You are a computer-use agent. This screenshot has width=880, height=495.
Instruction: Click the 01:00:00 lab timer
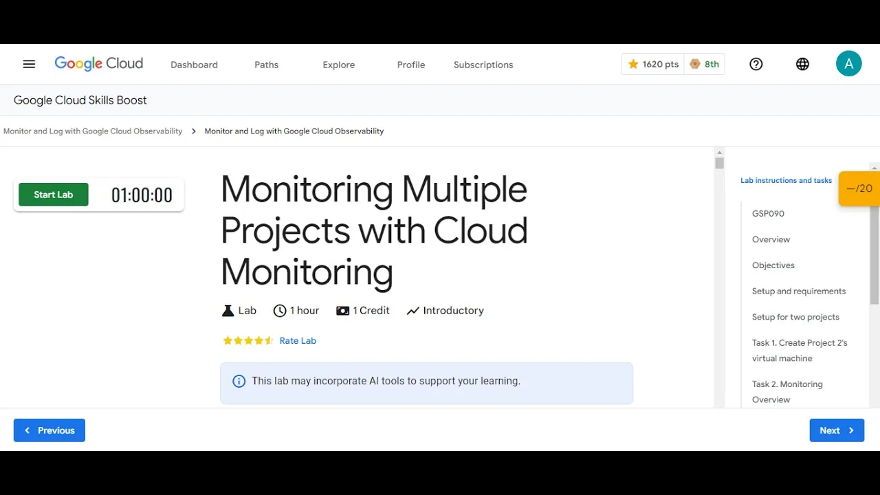click(142, 195)
